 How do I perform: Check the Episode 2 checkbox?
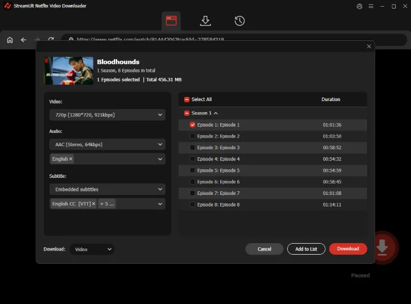point(193,136)
